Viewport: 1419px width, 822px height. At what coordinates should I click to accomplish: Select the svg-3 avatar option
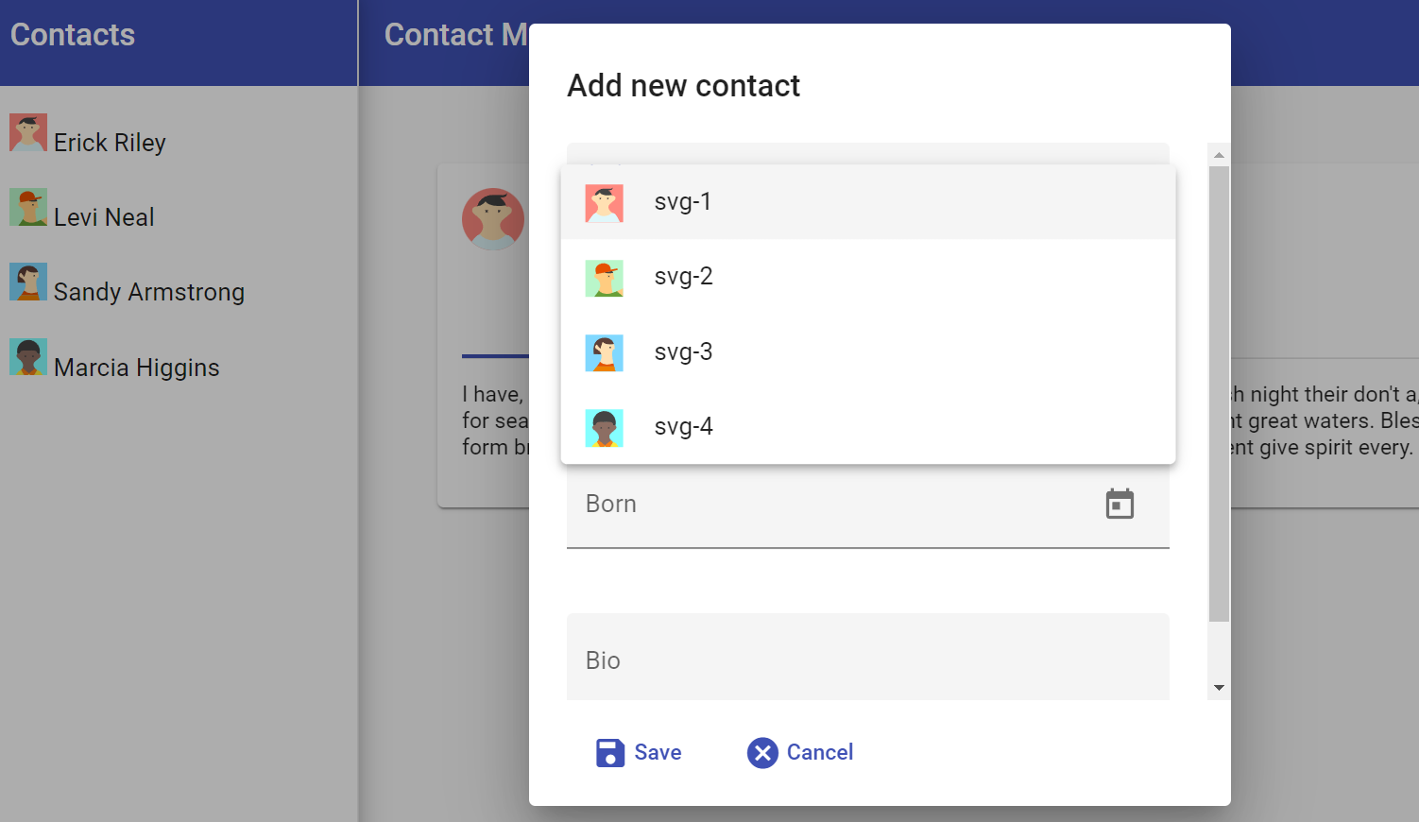(683, 351)
